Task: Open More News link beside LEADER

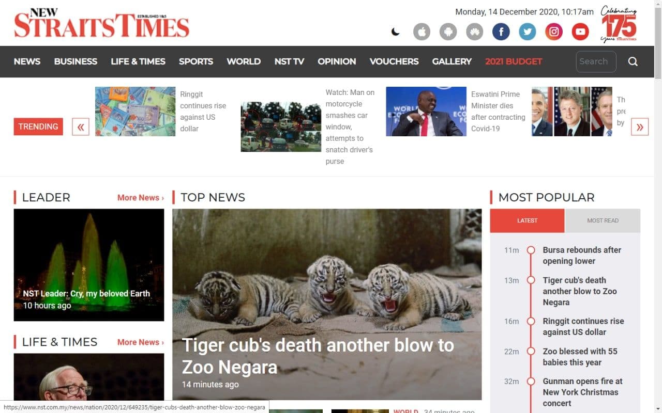Action: click(x=141, y=198)
